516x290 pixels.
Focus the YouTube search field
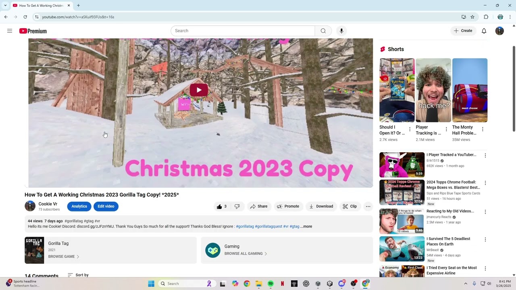tap(243, 31)
